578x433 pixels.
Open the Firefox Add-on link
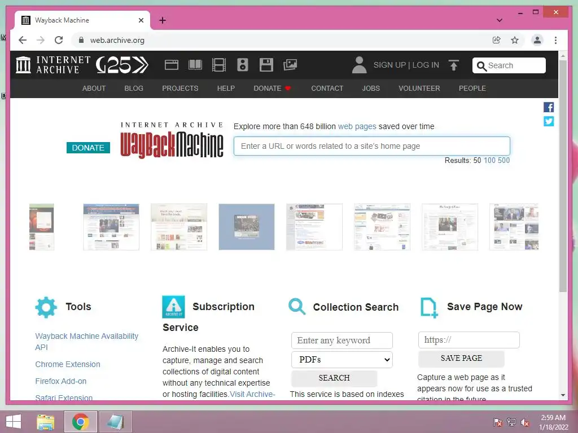click(61, 382)
